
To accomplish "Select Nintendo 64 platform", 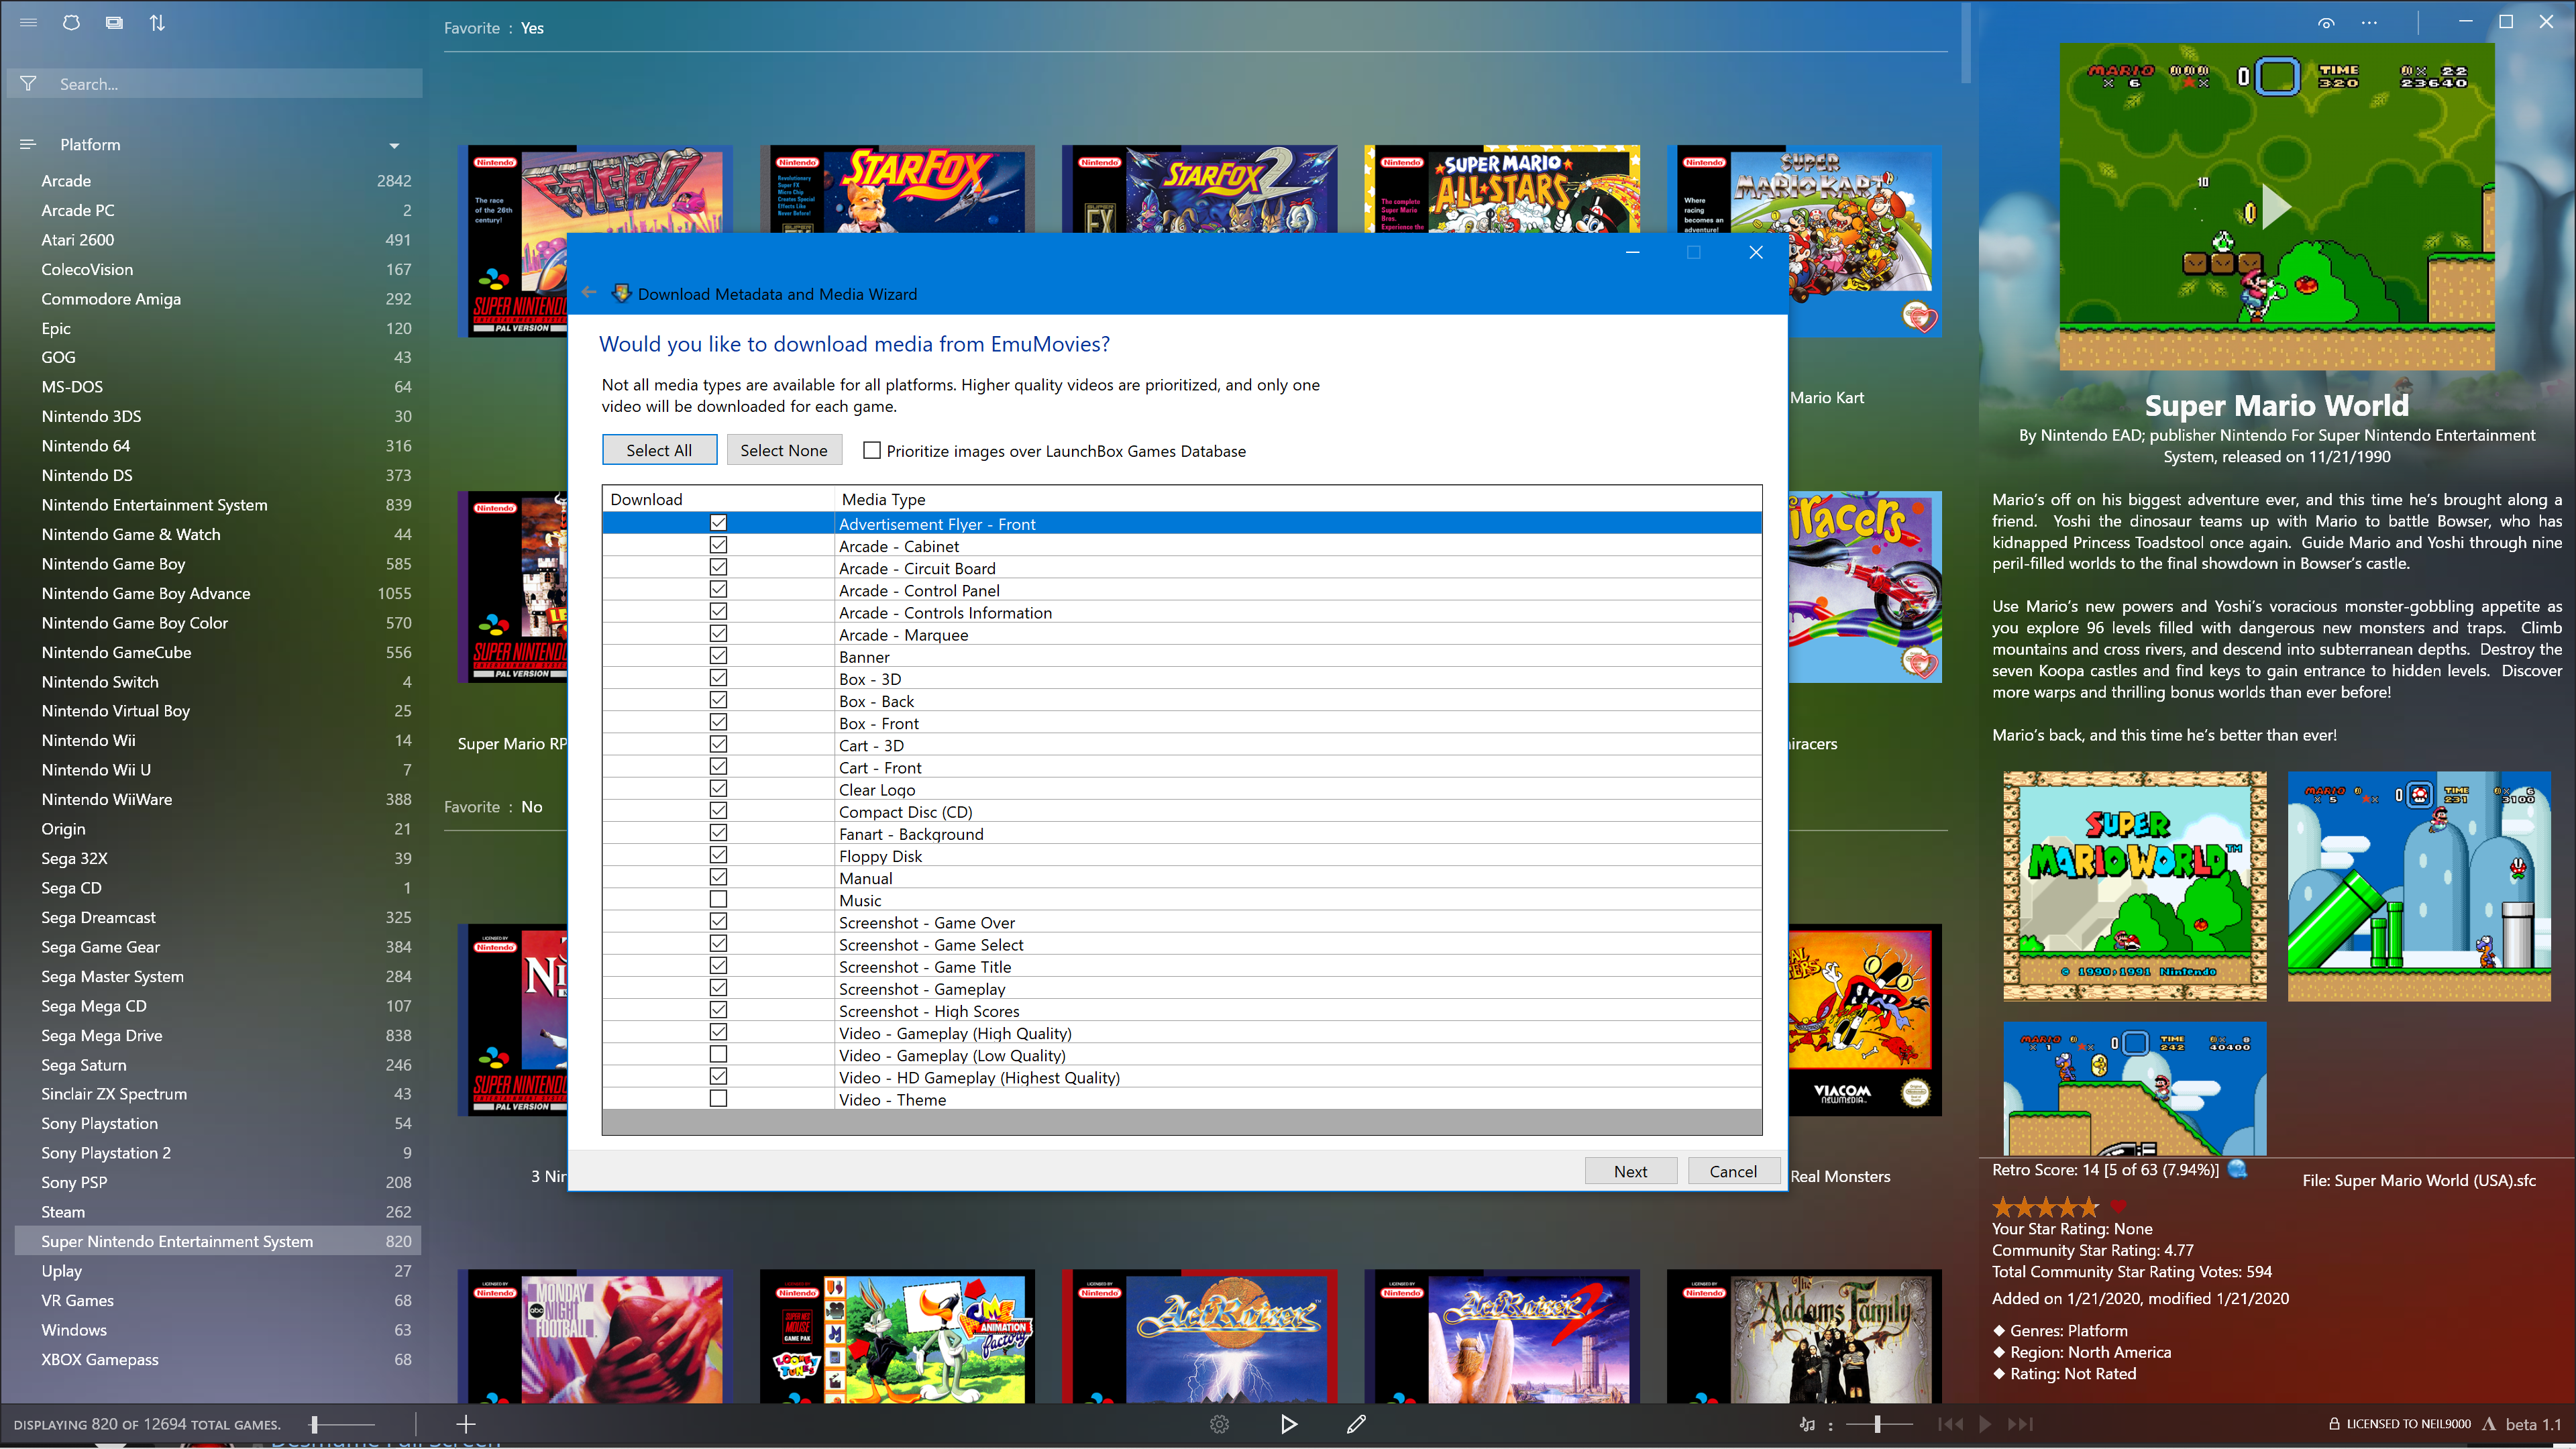I will [x=218, y=446].
